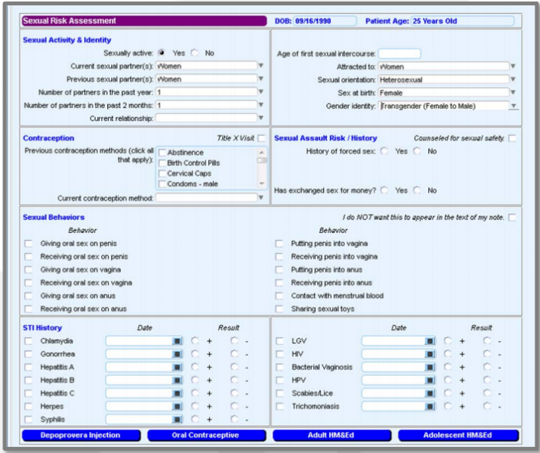This screenshot has height=453, width=540.
Task: Expand Previous sexual partner(s) dropdown
Action: pos(261,79)
